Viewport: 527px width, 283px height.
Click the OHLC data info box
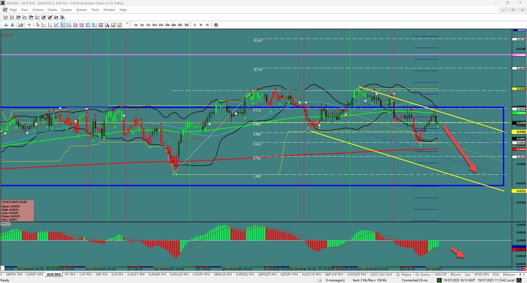pyautogui.click(x=17, y=211)
